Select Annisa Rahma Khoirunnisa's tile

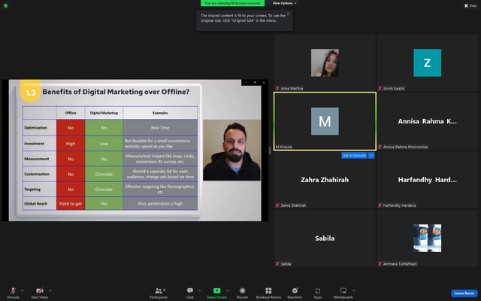[428, 121]
